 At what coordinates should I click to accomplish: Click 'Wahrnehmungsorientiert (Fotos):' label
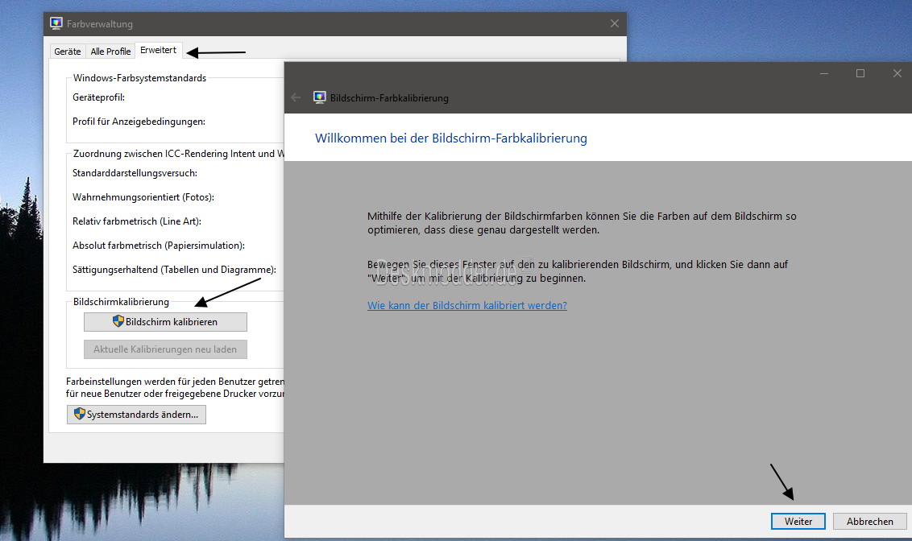(x=143, y=197)
